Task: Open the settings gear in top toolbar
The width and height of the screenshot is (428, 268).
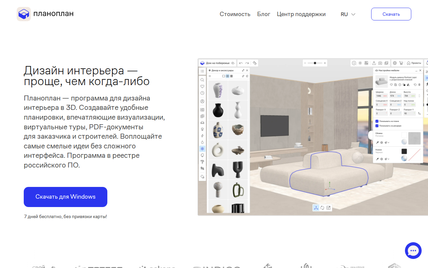Action: [395, 63]
